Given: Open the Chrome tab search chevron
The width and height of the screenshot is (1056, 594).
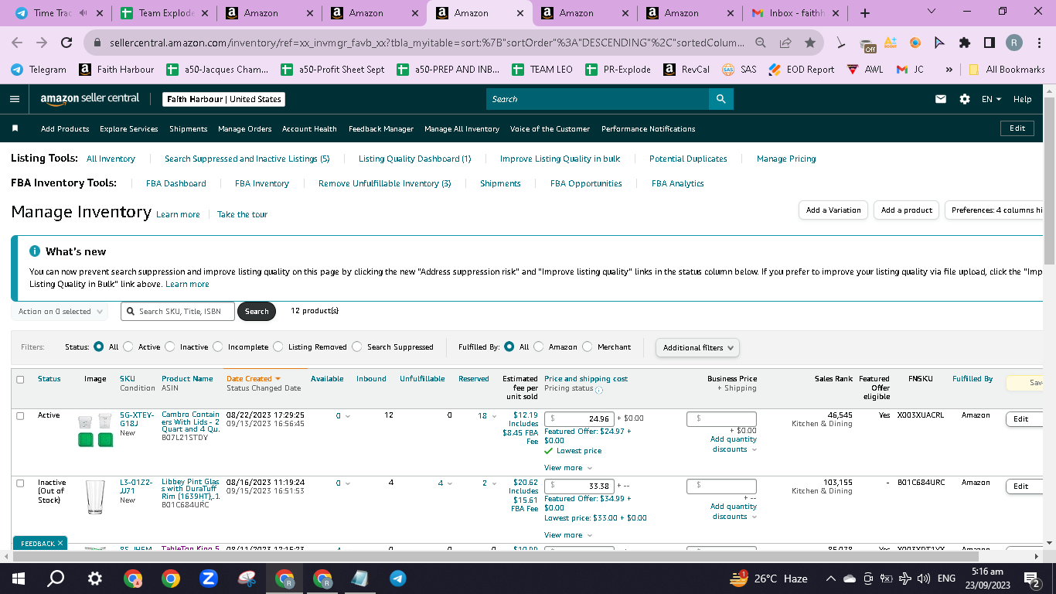Looking at the screenshot, I should pos(931,12).
